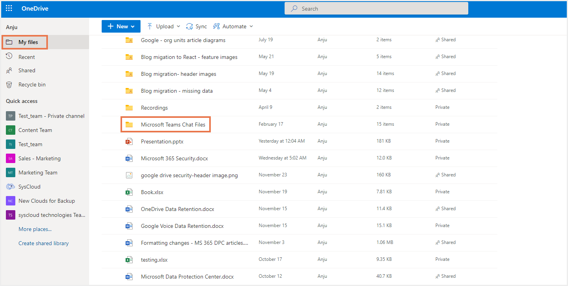568x286 pixels.
Task: Open the app launcher waffle icon
Action: tap(9, 9)
